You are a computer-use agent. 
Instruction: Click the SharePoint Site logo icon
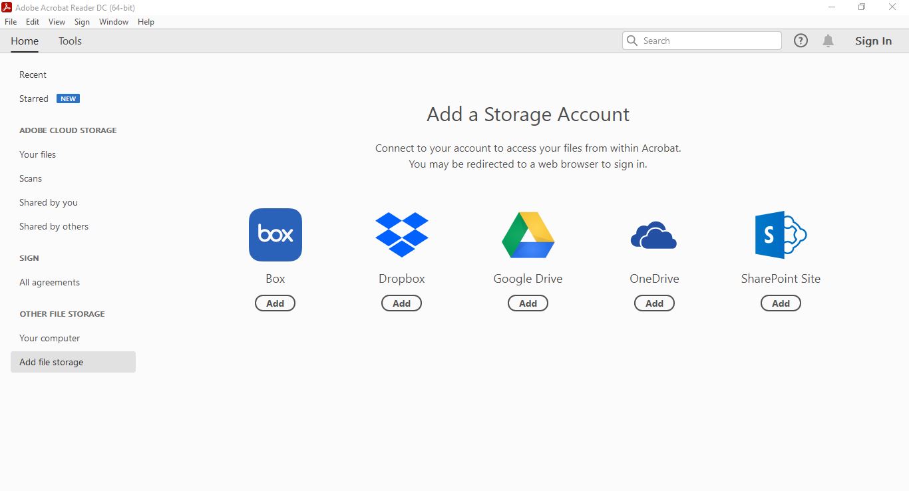point(781,235)
